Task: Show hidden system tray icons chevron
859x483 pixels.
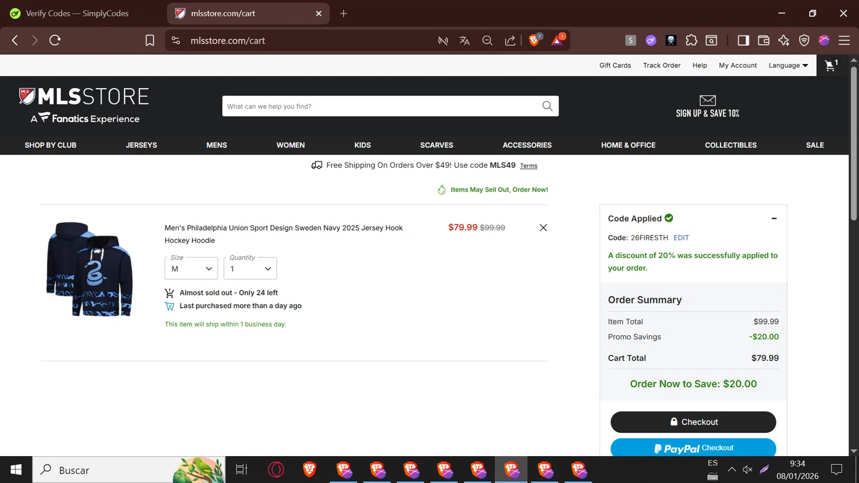Action: pyautogui.click(x=732, y=470)
